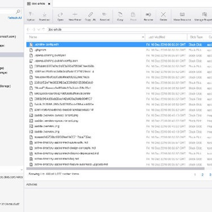212x212 pixels.
Task: Click the Download toolbar icon
Action: pos(44,15)
